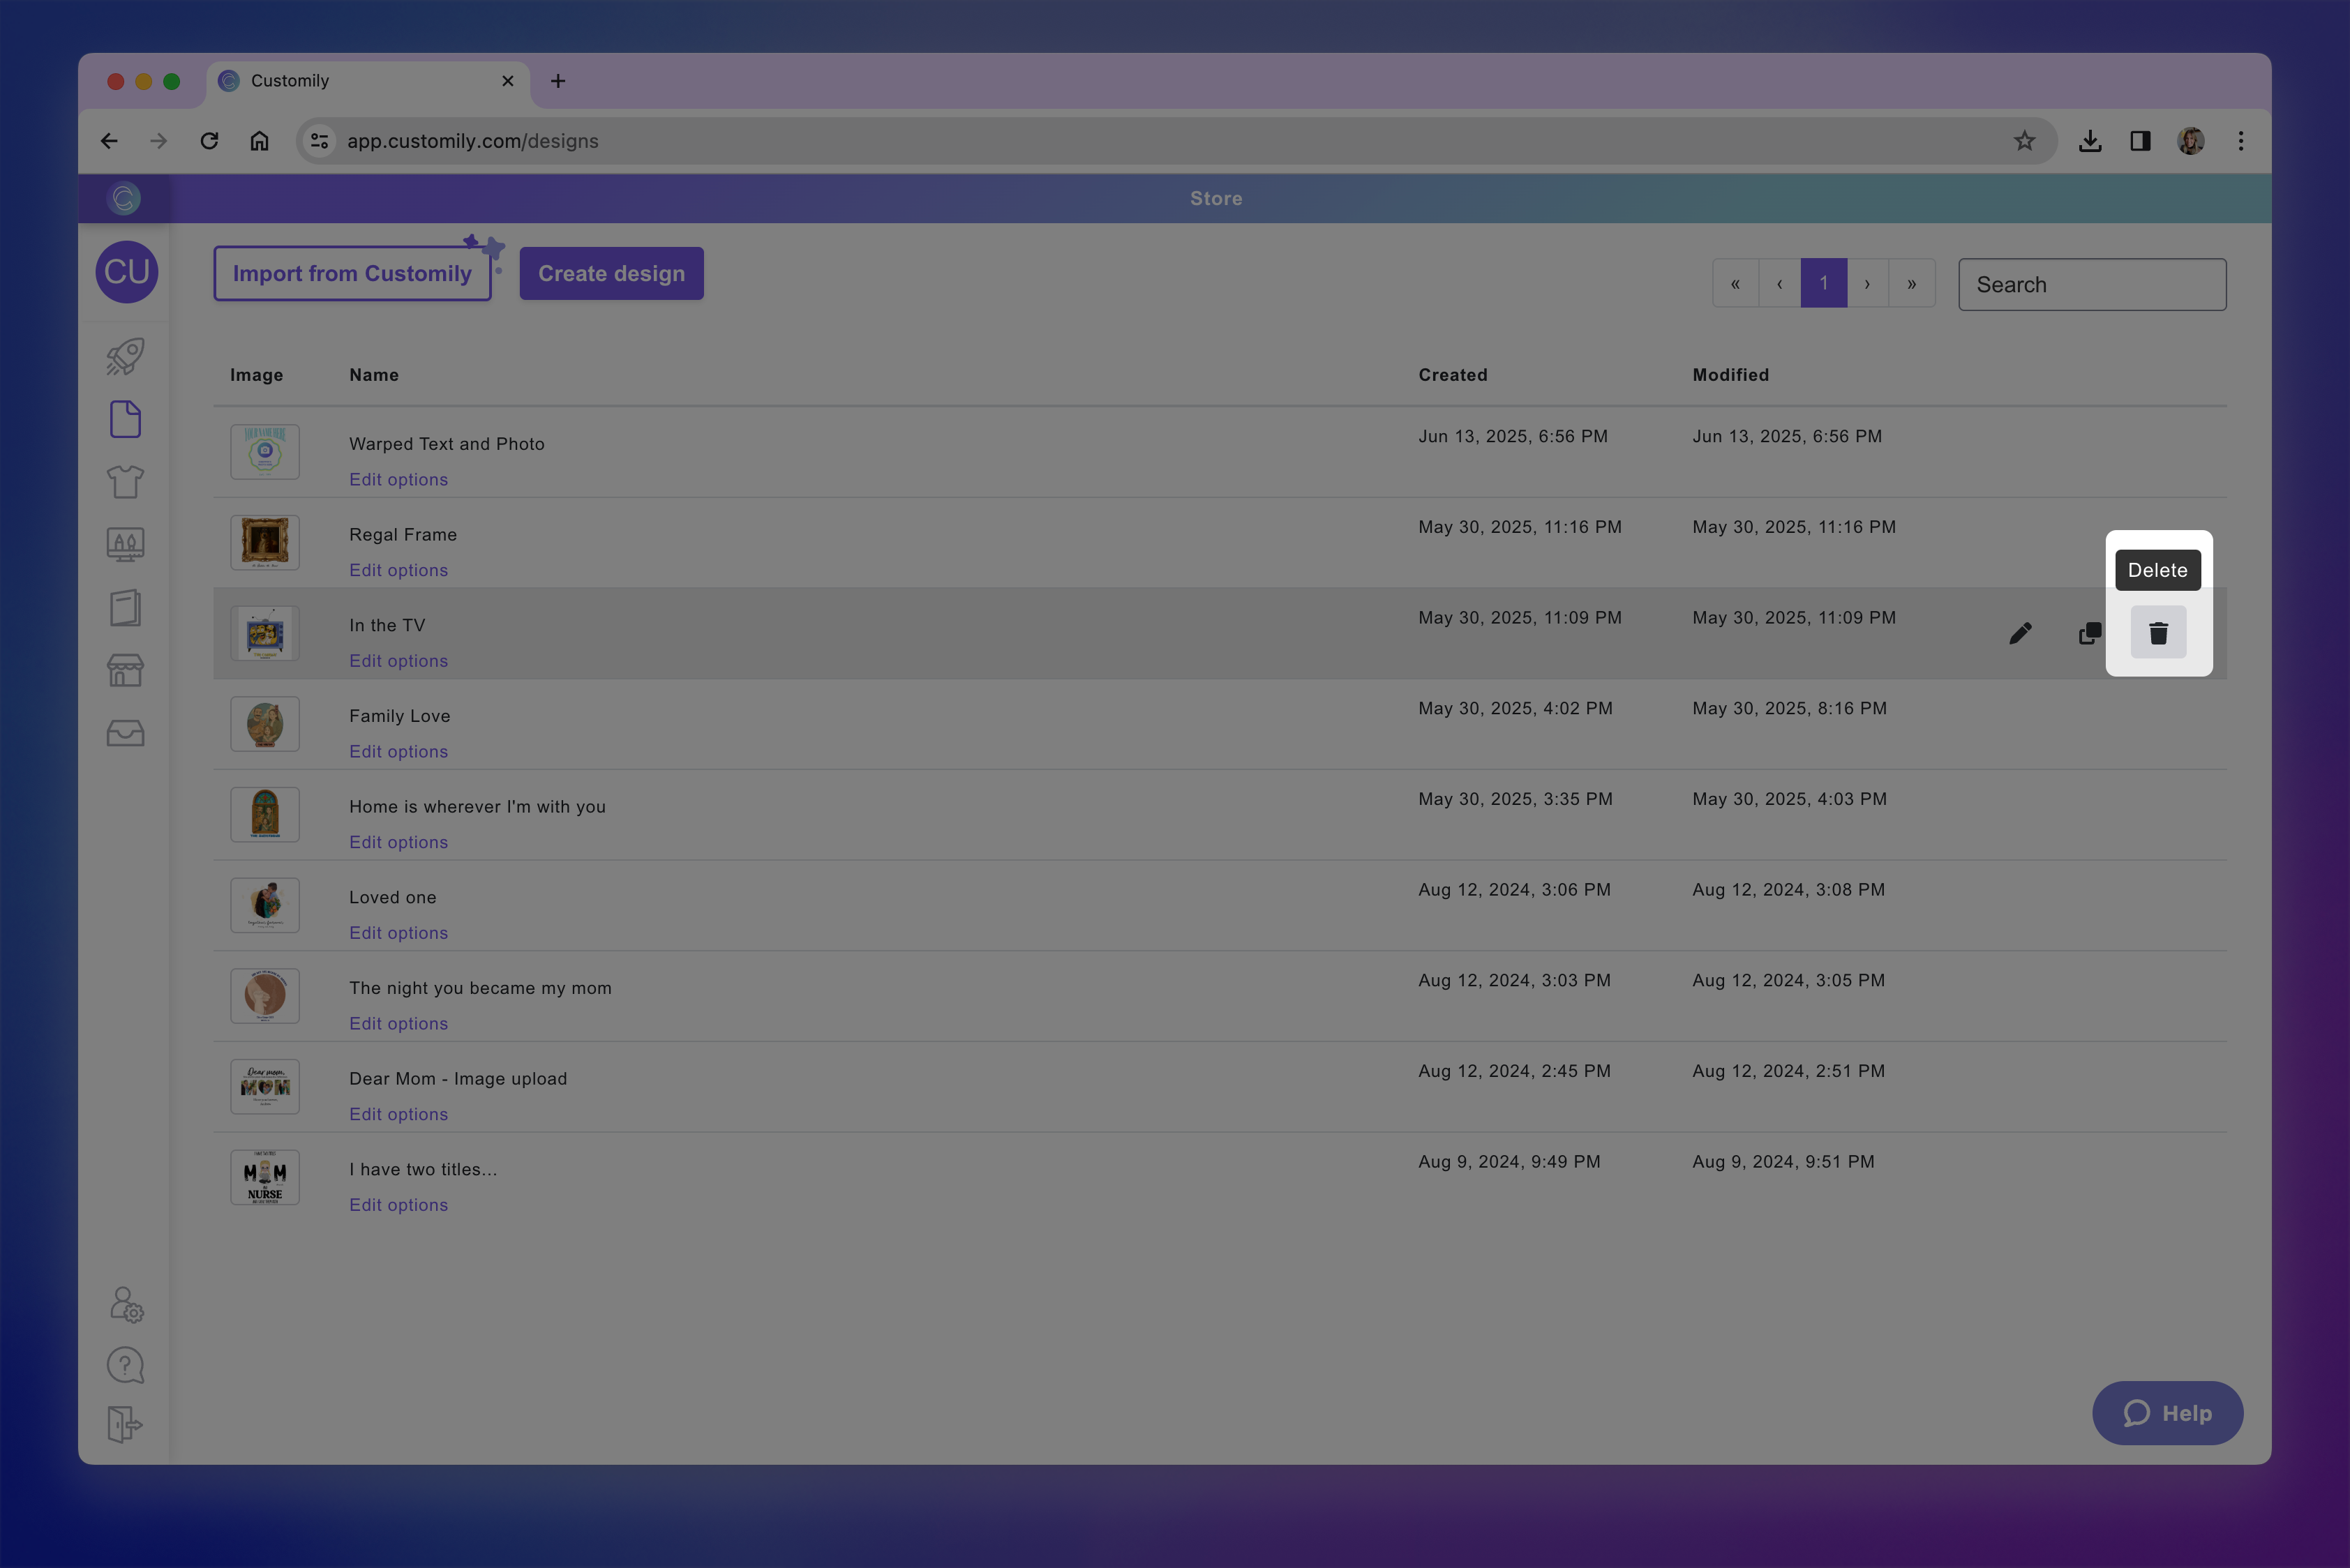Open the t-shirt products icon in sidebar
Image resolution: width=2350 pixels, height=1568 pixels.
[x=125, y=482]
